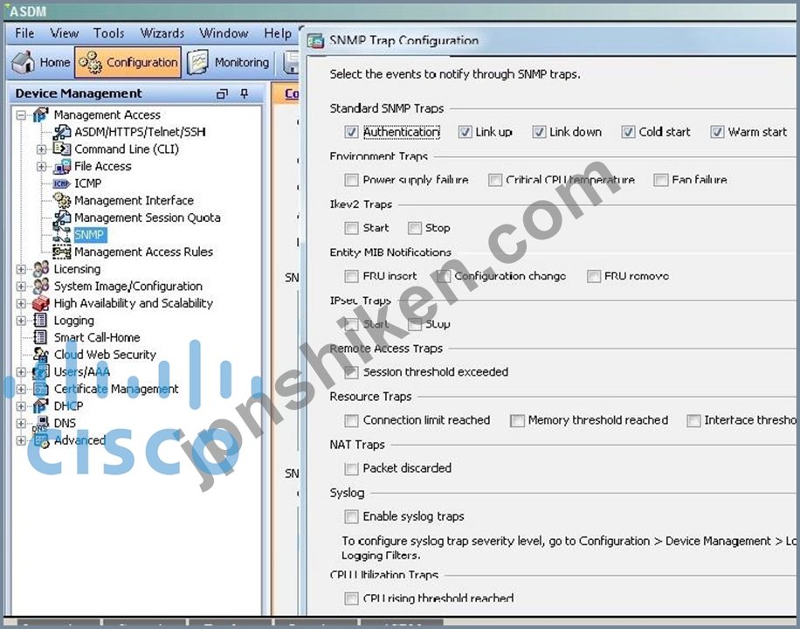Enable Connection limit reached trap
This screenshot has height=629, width=800.
(x=352, y=420)
